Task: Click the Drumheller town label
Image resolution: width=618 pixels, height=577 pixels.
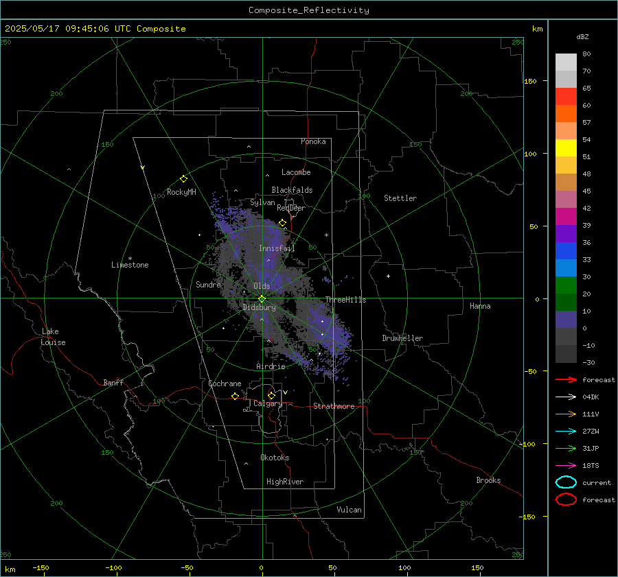Action: pos(402,338)
